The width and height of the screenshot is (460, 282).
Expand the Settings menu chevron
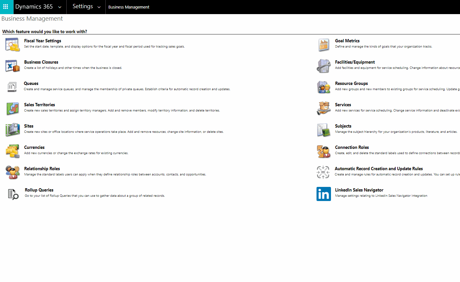pos(99,7)
